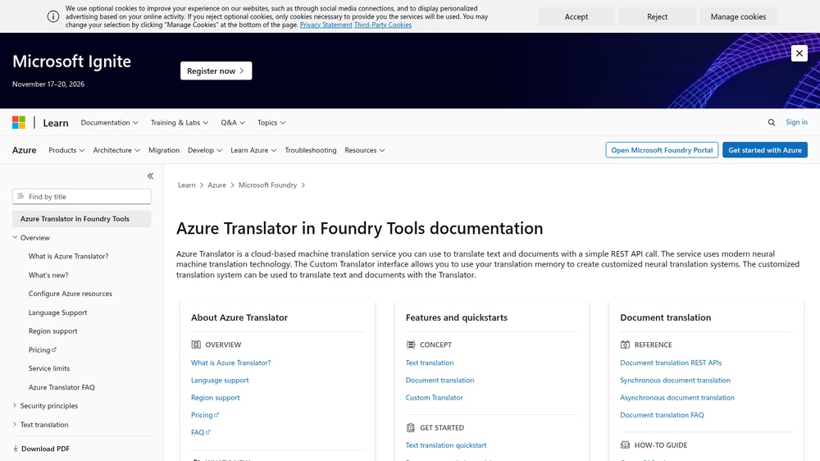
Task: Open What is Azure Translator? in sidebar
Action: [x=69, y=257]
